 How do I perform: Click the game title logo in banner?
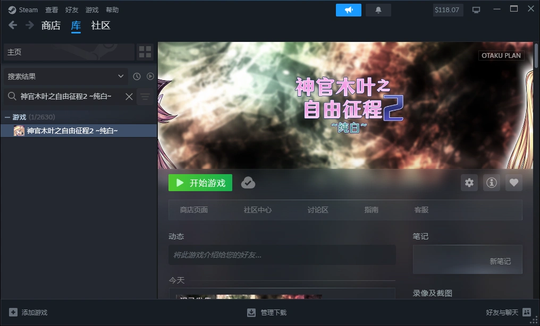coord(350,105)
